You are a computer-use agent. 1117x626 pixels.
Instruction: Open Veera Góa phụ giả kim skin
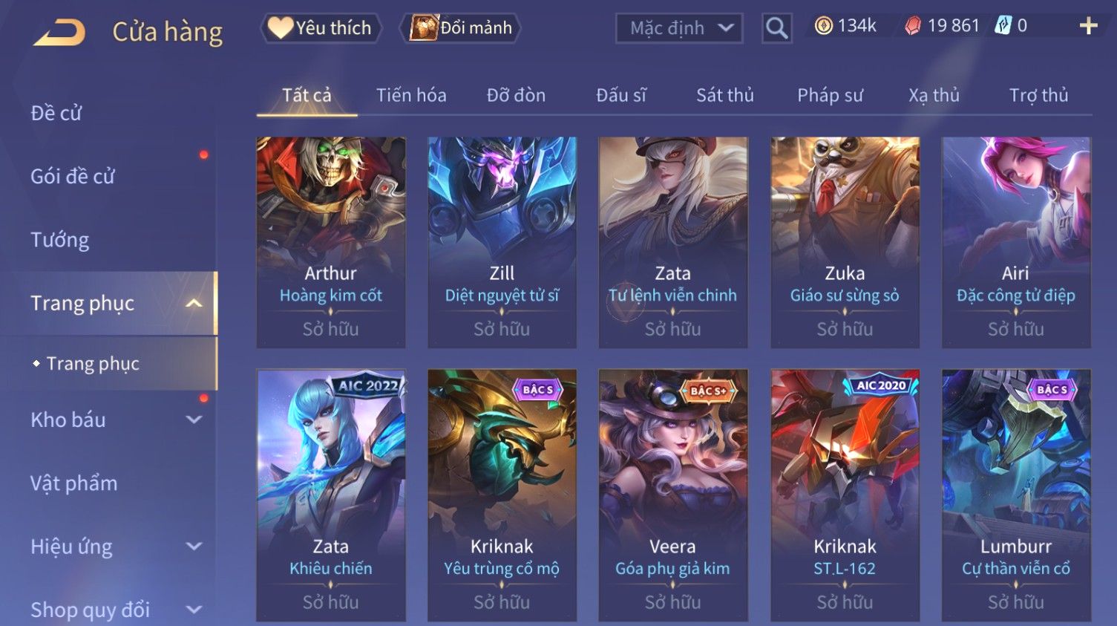pos(673,495)
